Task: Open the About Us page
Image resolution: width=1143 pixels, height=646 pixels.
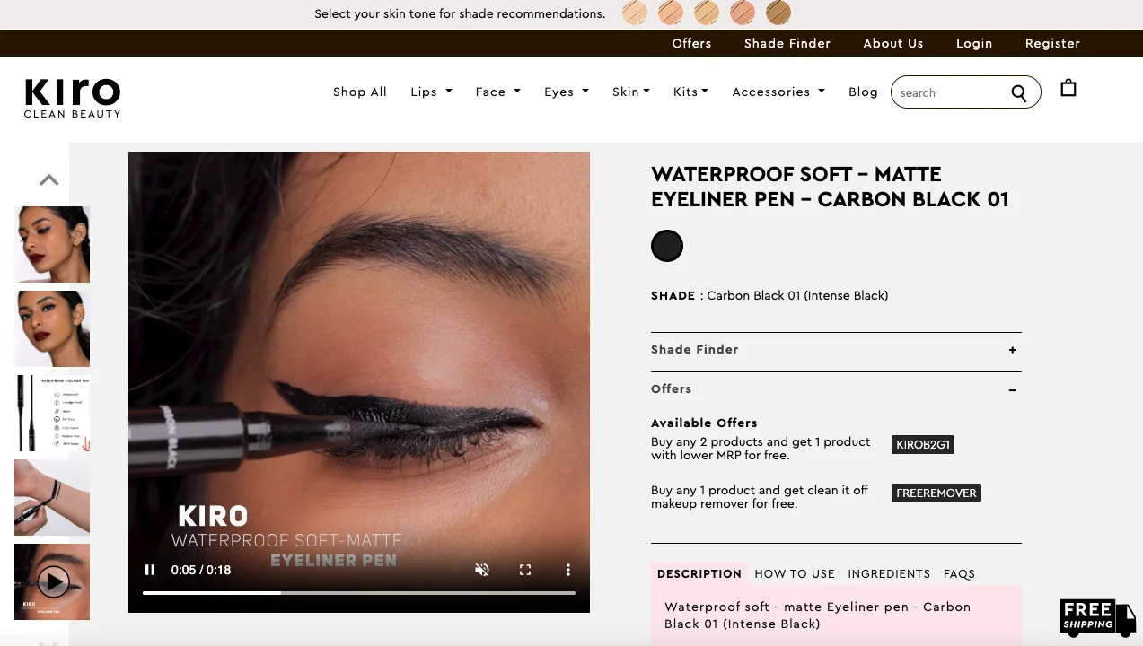Action: (x=893, y=43)
